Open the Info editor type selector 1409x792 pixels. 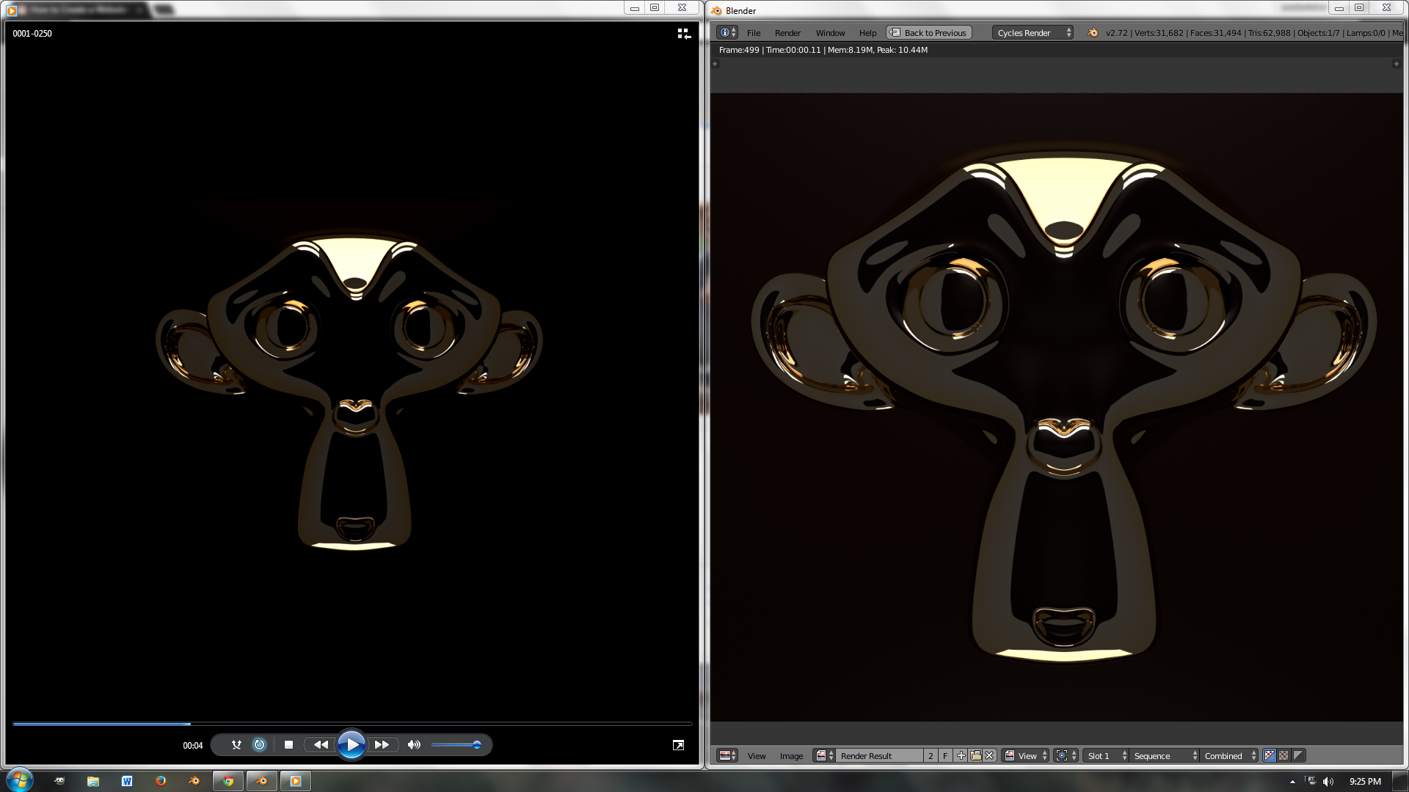727,33
